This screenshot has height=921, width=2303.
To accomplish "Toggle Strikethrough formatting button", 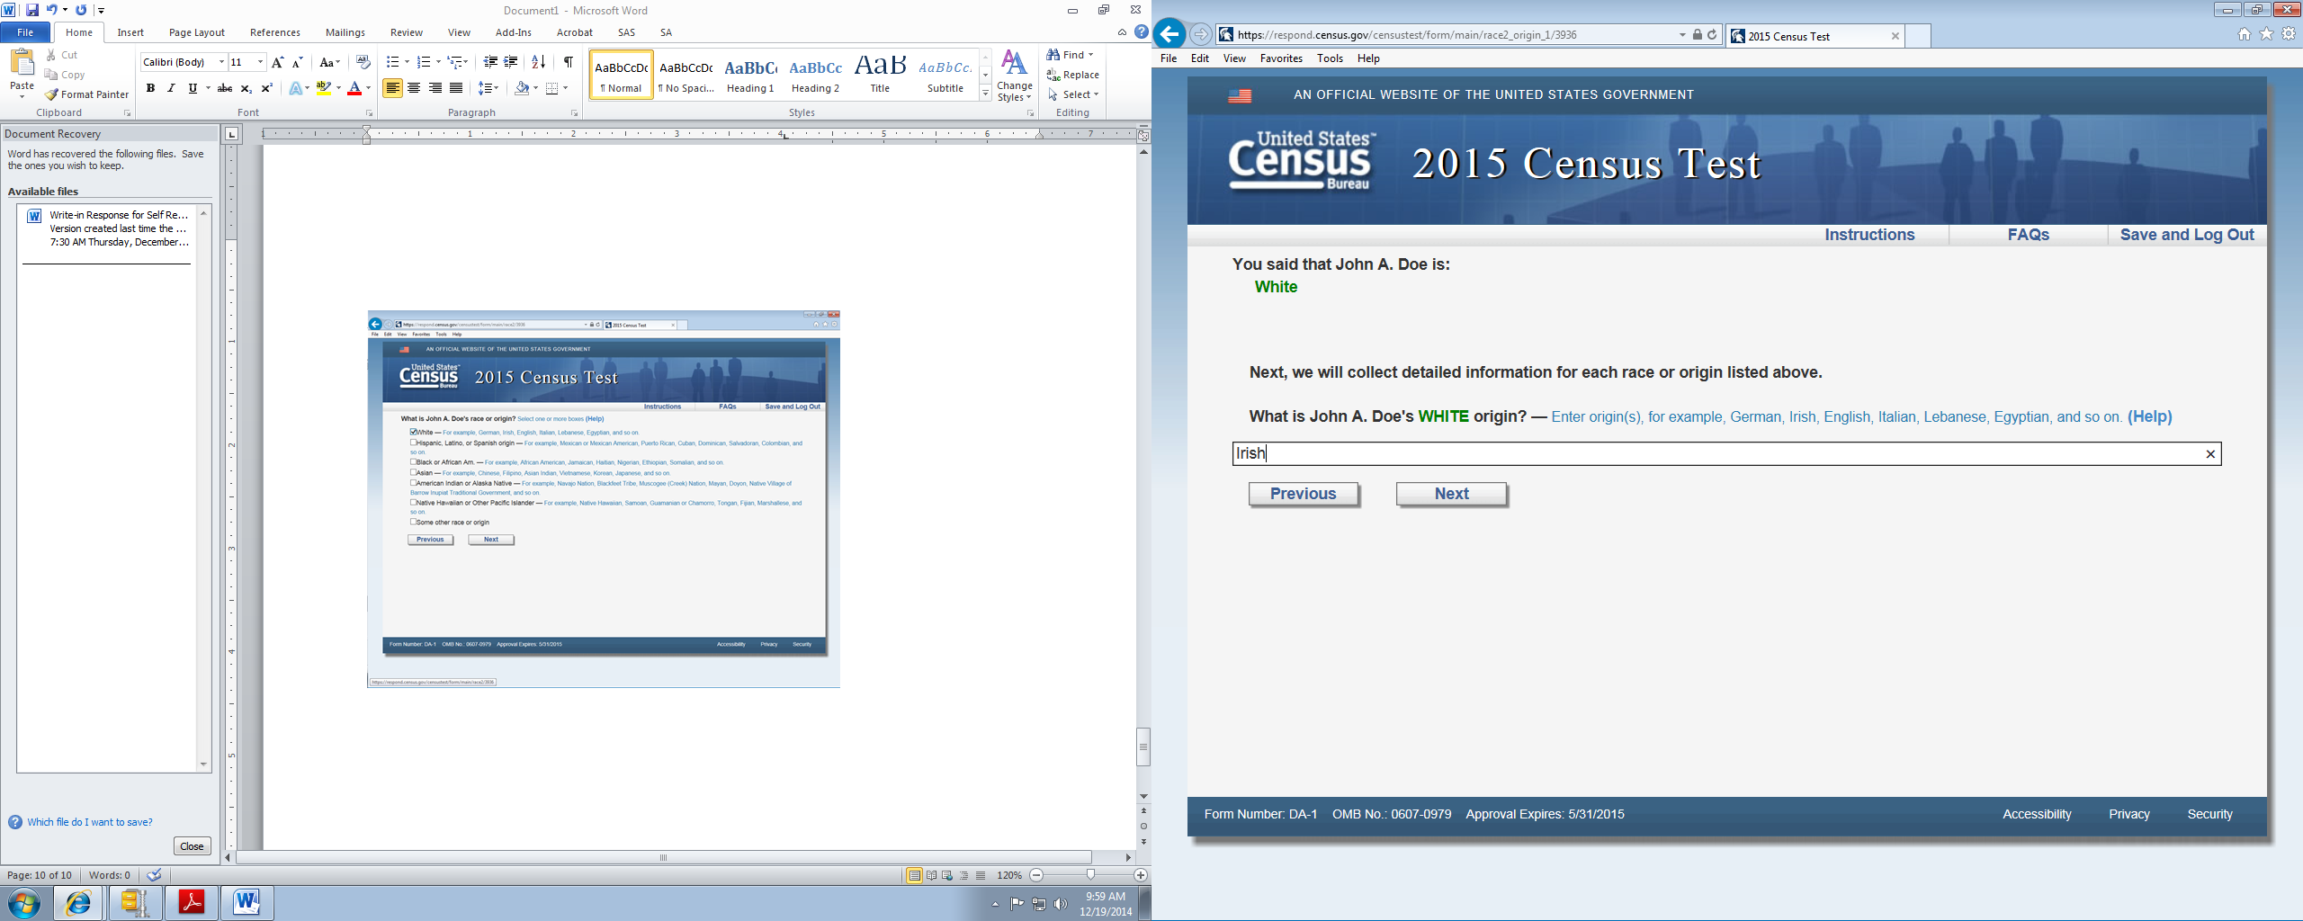I will coord(225,88).
